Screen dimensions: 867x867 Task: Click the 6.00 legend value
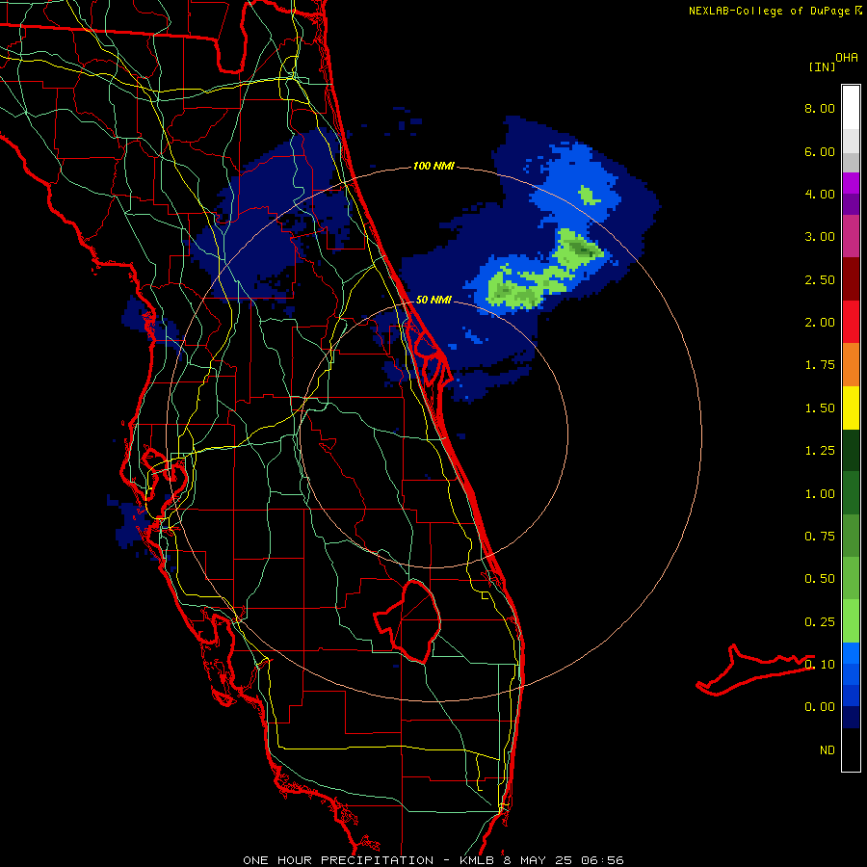820,151
